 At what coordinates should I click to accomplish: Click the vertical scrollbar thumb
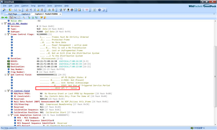coord(215,77)
